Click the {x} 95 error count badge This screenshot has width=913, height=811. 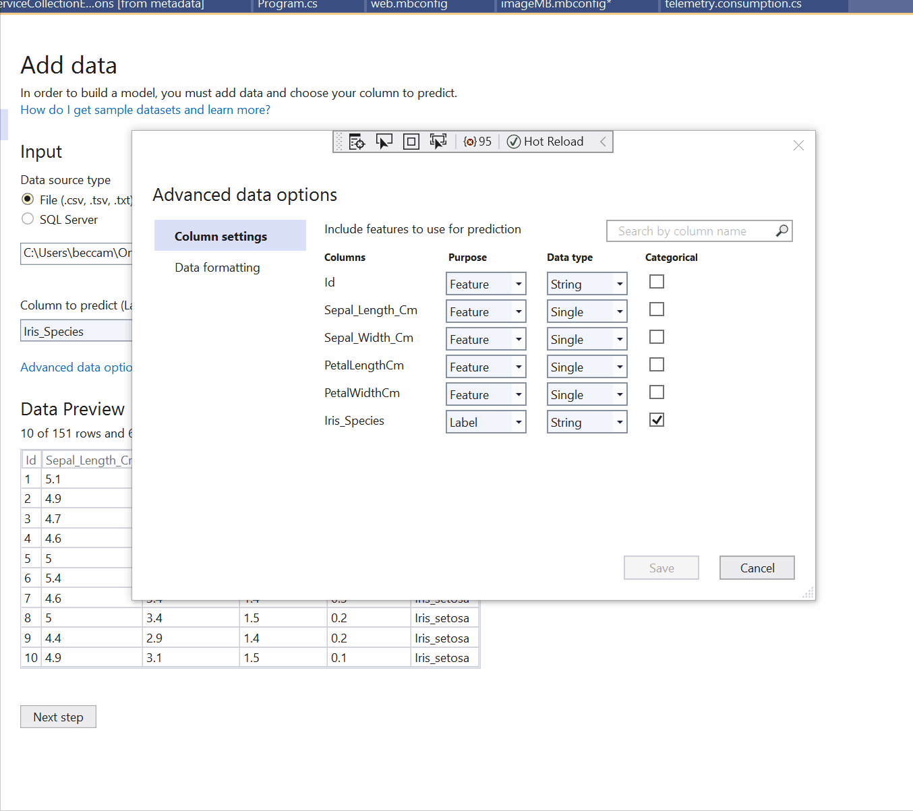tap(477, 142)
